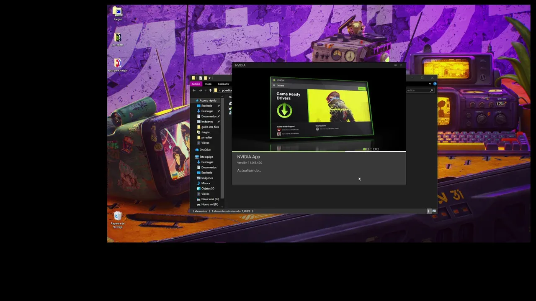Open Explorer help question mark icon
The height and width of the screenshot is (301, 536).
[435, 84]
